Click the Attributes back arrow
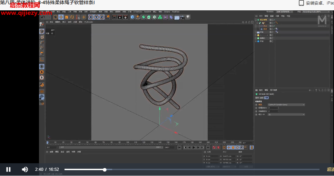Image resolution: width=334 pixels, height=176 pixels. 310,90
